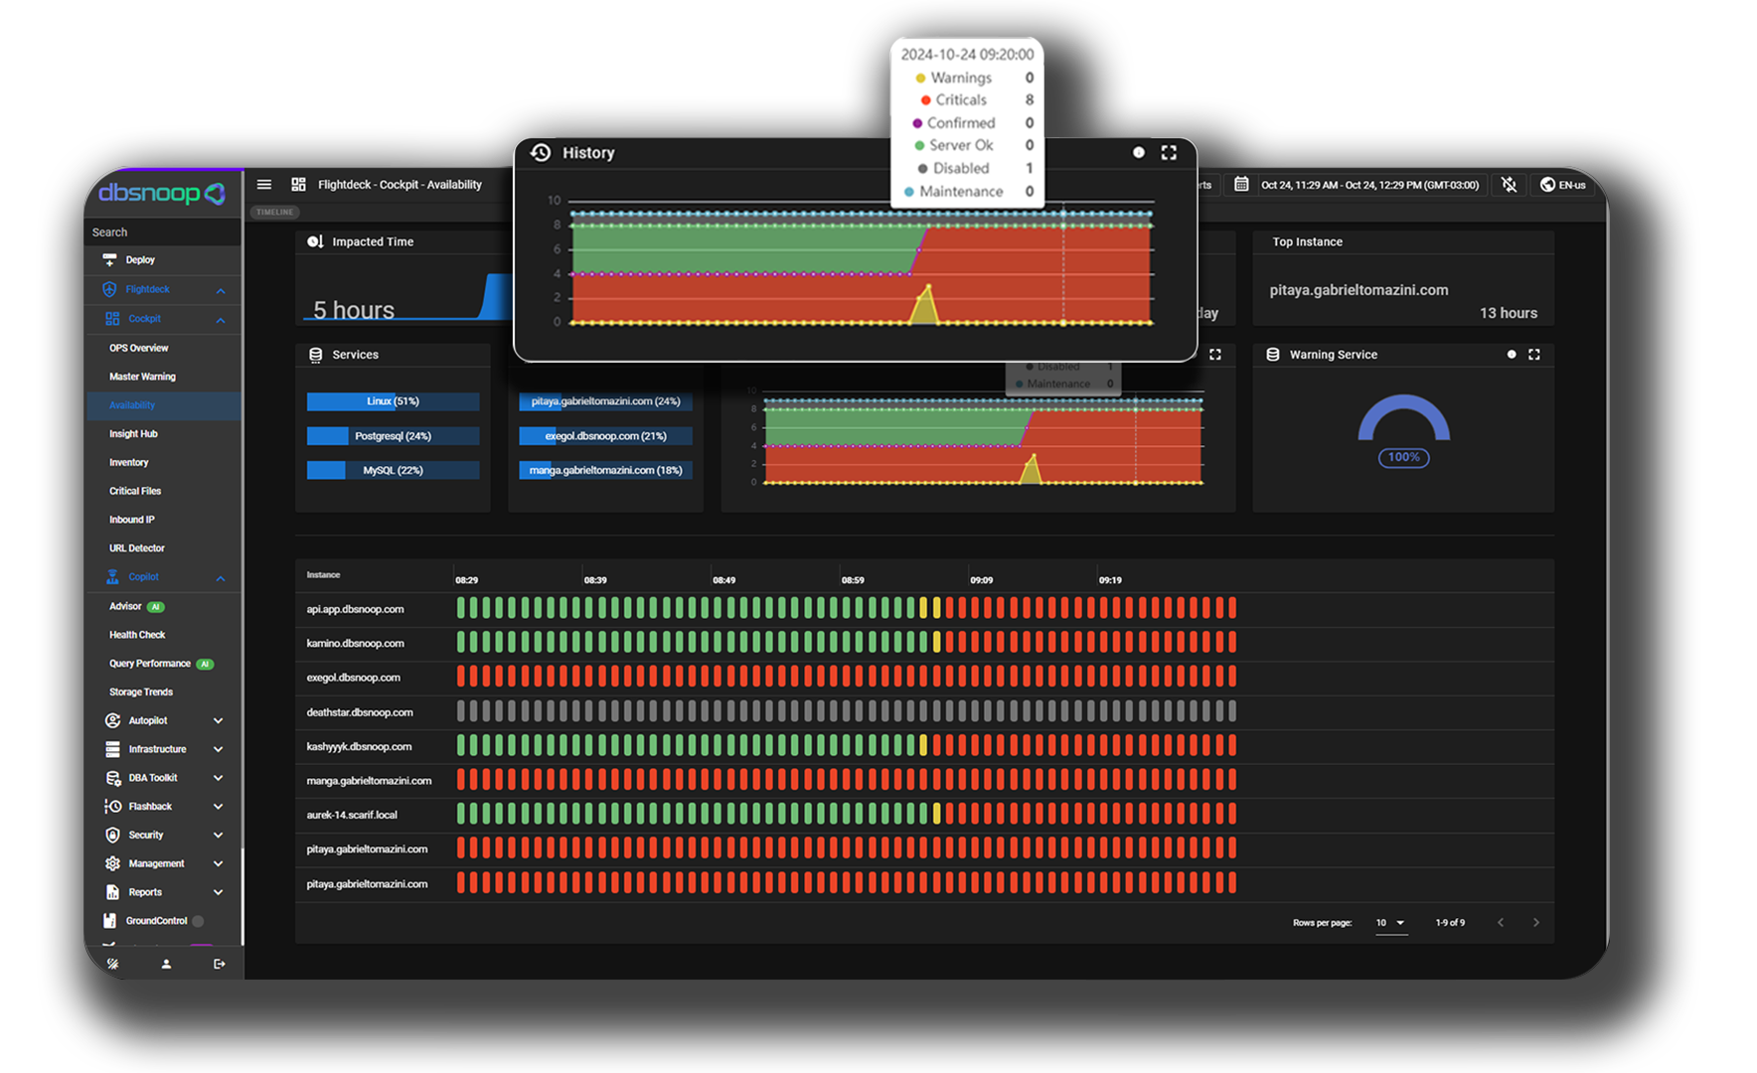This screenshot has width=1757, height=1073.
Task: Collapse the Cockpit section chevron
Action: [221, 320]
